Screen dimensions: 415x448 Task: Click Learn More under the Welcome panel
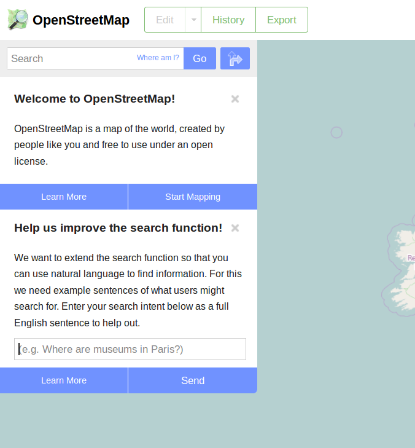point(64,197)
